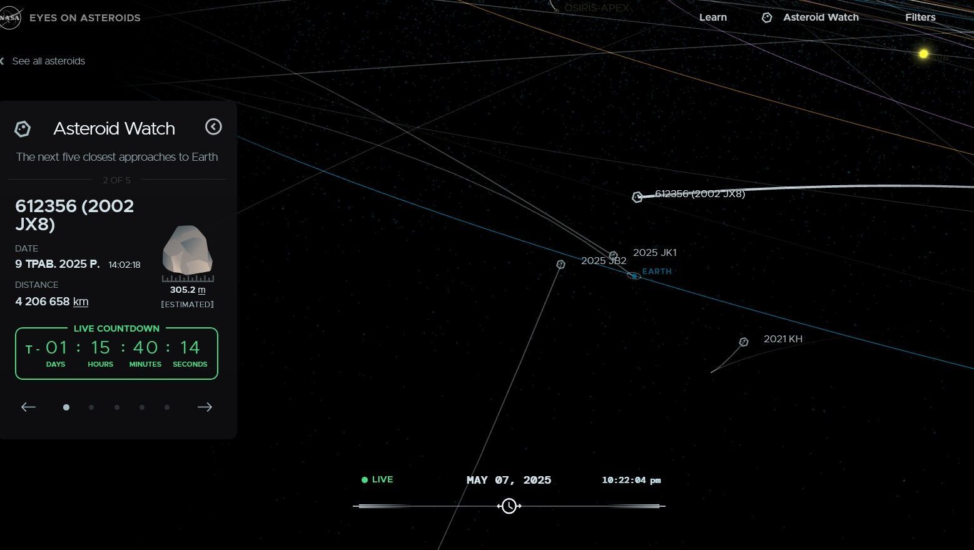Click the right end of the time slider track

point(663,506)
